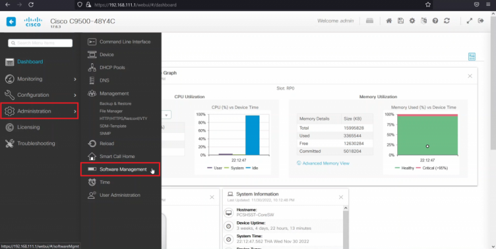Image resolution: width=496 pixels, height=249 pixels.
Task: Click the browser reload button
Action: point(31,5)
